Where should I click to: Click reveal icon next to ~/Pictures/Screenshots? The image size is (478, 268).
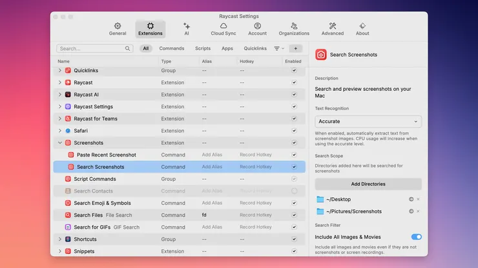coord(411,211)
